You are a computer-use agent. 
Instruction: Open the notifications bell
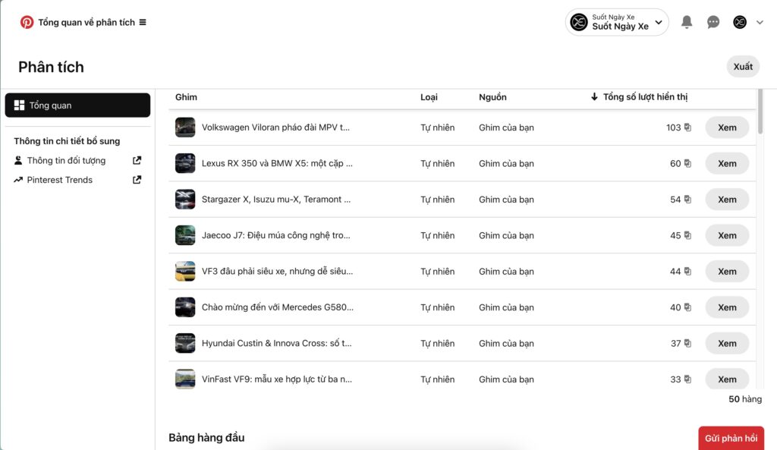tap(686, 22)
